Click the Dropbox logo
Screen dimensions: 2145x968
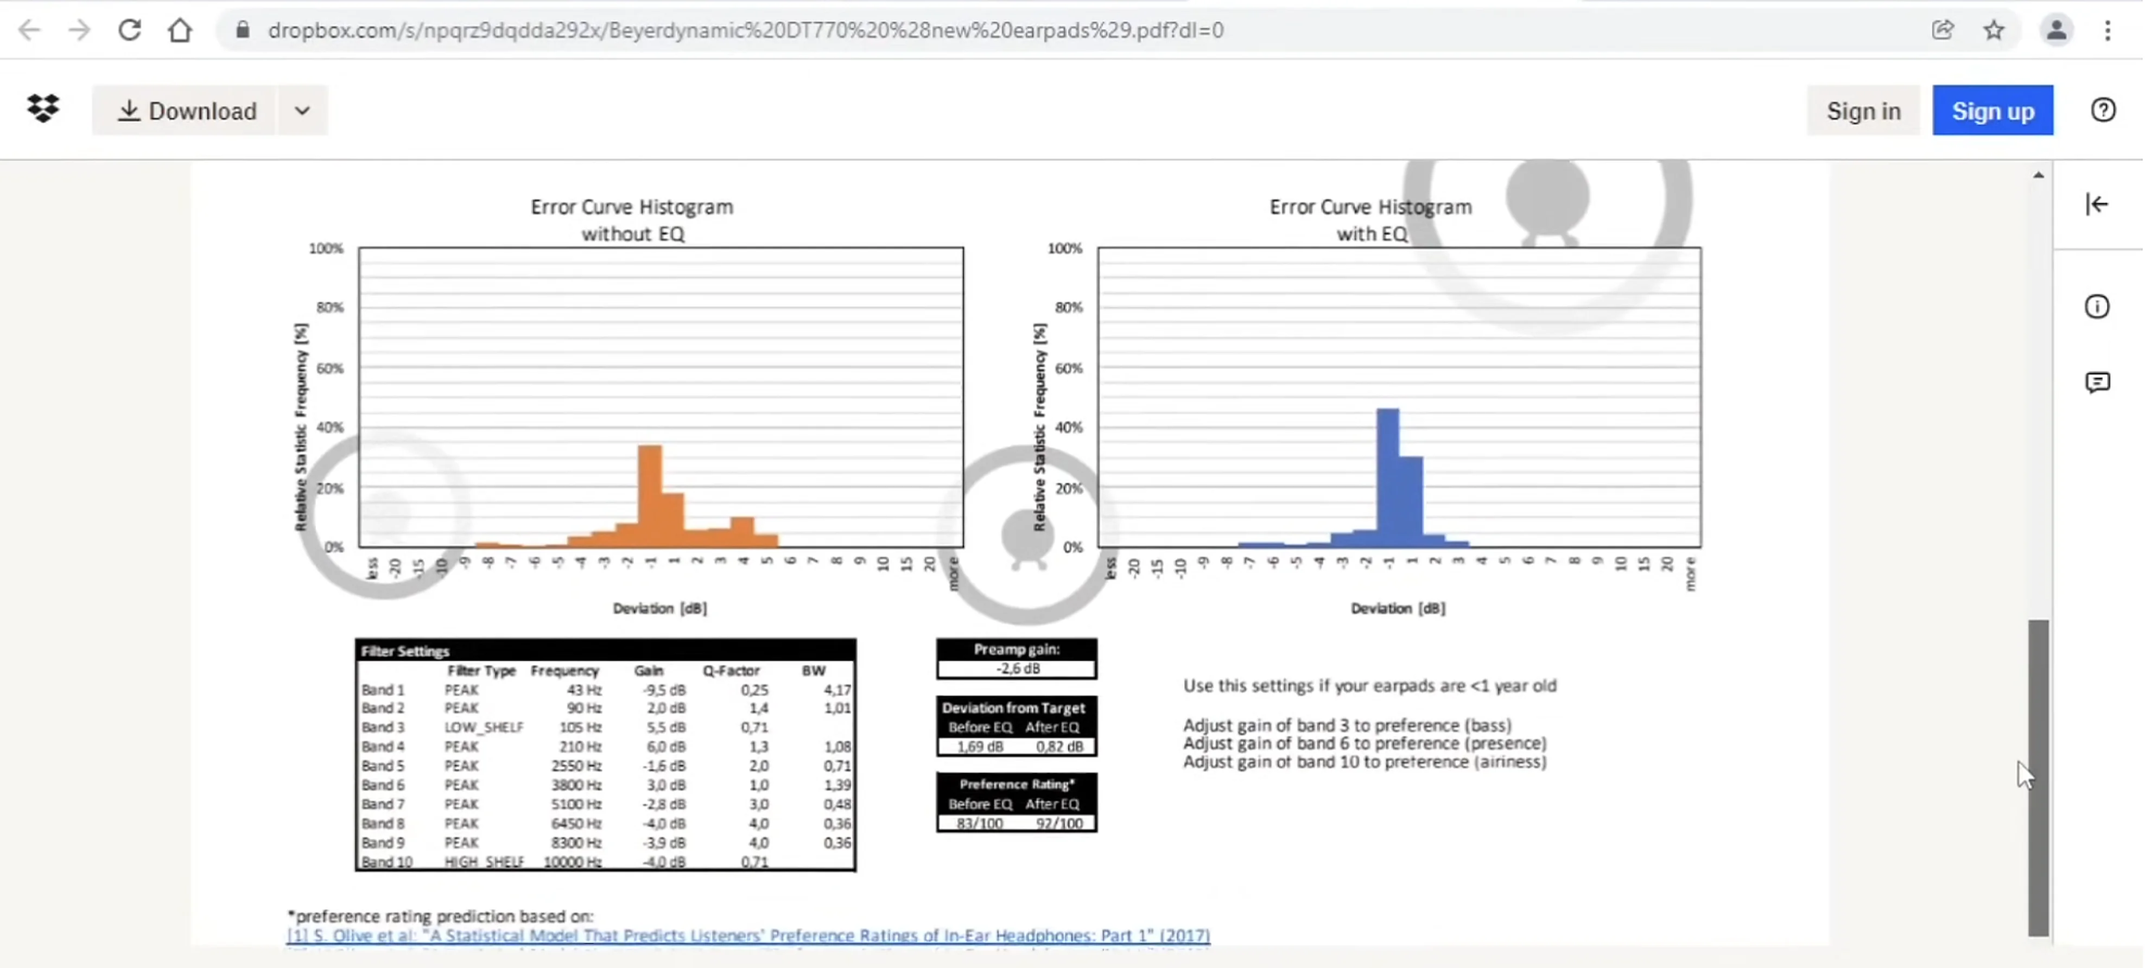(43, 109)
